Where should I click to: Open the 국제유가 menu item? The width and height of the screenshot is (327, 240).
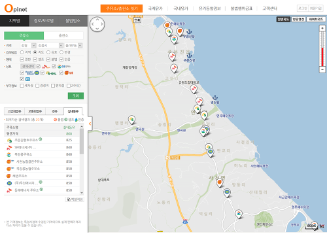click(x=156, y=9)
